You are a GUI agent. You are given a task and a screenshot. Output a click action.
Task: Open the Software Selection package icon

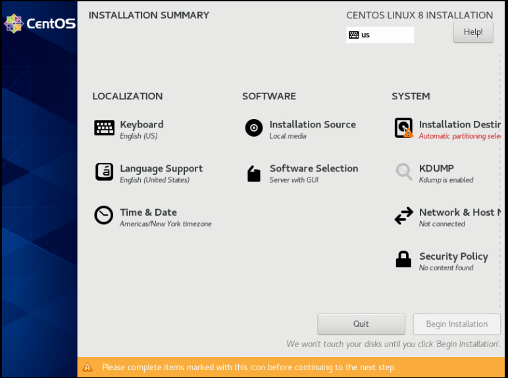tap(254, 174)
